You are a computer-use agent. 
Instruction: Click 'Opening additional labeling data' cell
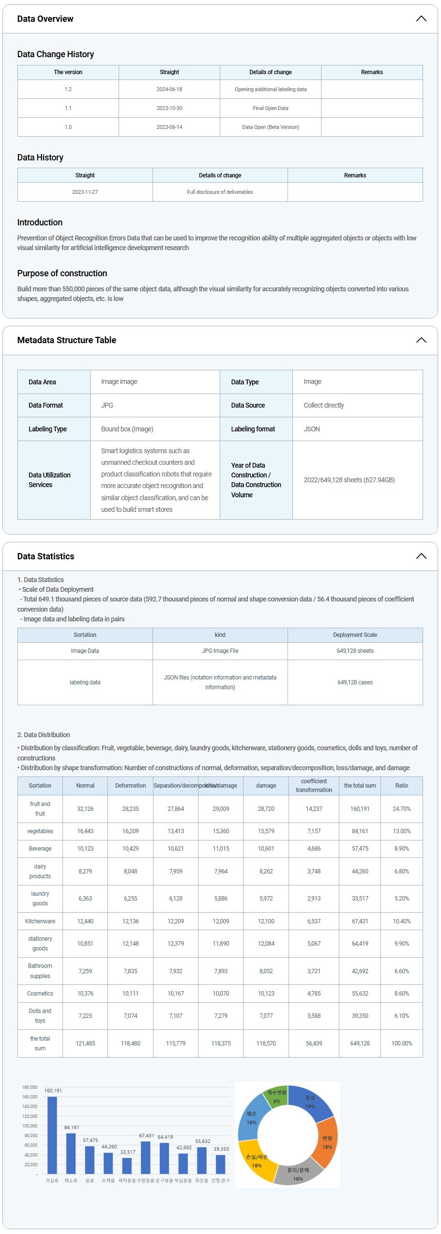[271, 89]
